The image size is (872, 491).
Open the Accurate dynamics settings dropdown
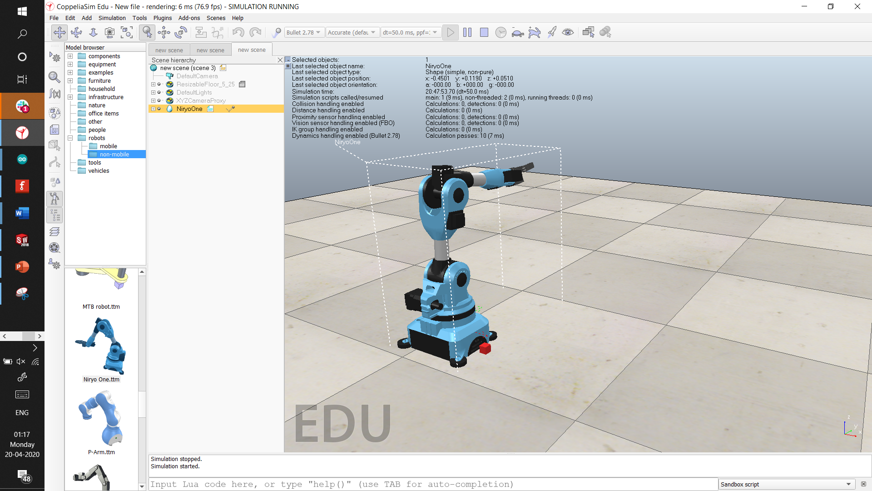[352, 32]
